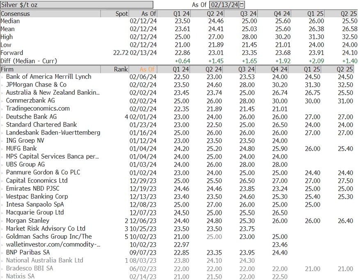The width and height of the screenshot is (359, 280).
Task: Expand the Goldman Sachs Group row arrow
Action: 2,237
